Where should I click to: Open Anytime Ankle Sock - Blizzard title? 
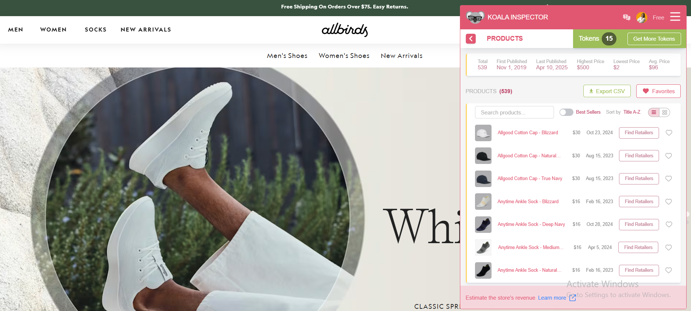tap(528, 202)
